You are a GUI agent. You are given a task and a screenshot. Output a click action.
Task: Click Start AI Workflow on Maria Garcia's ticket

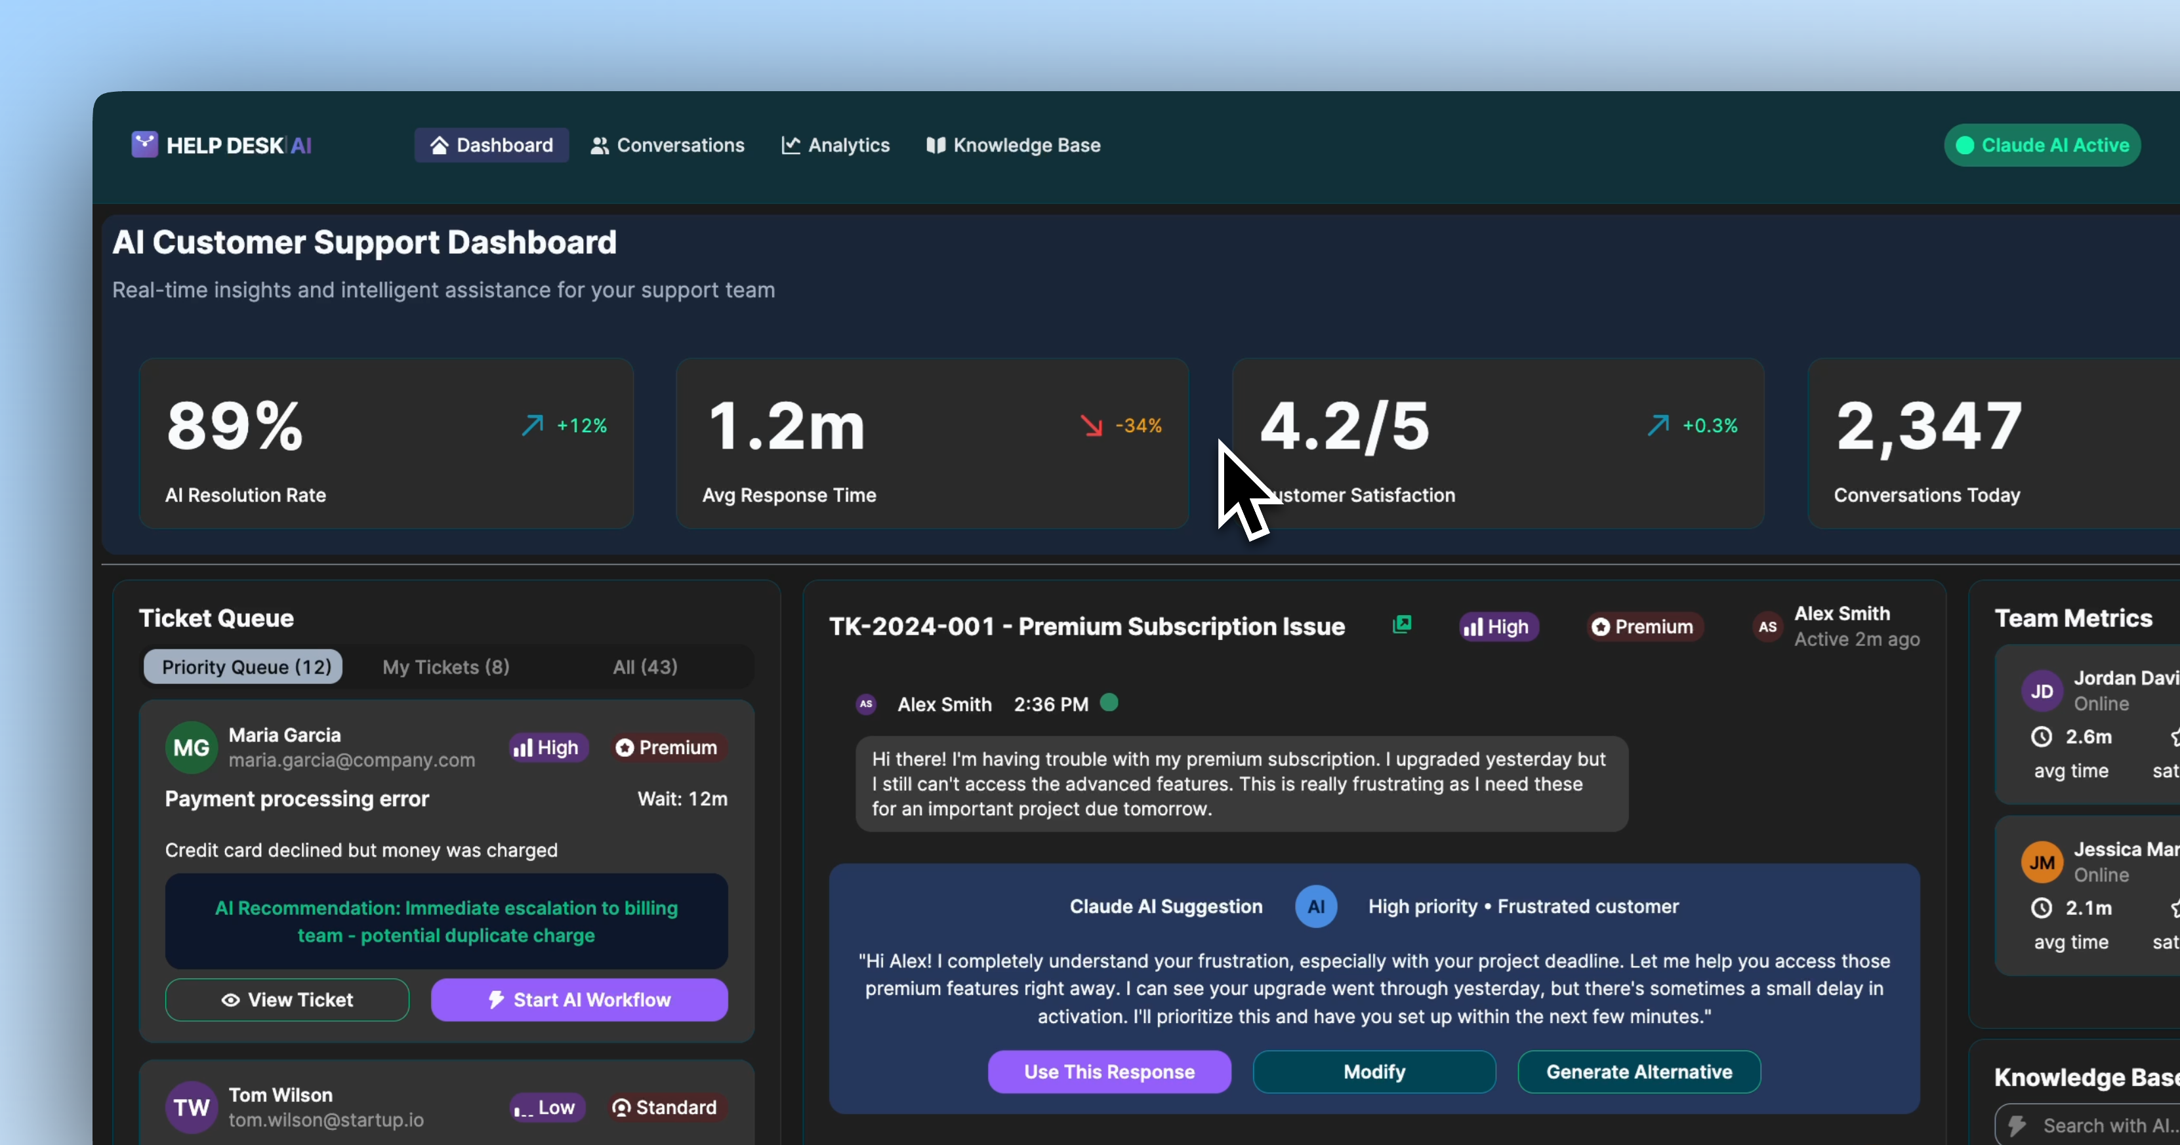tap(579, 999)
